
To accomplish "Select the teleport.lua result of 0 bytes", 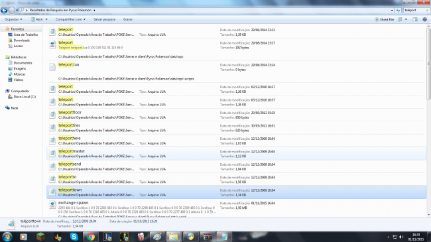I will point(236,72).
